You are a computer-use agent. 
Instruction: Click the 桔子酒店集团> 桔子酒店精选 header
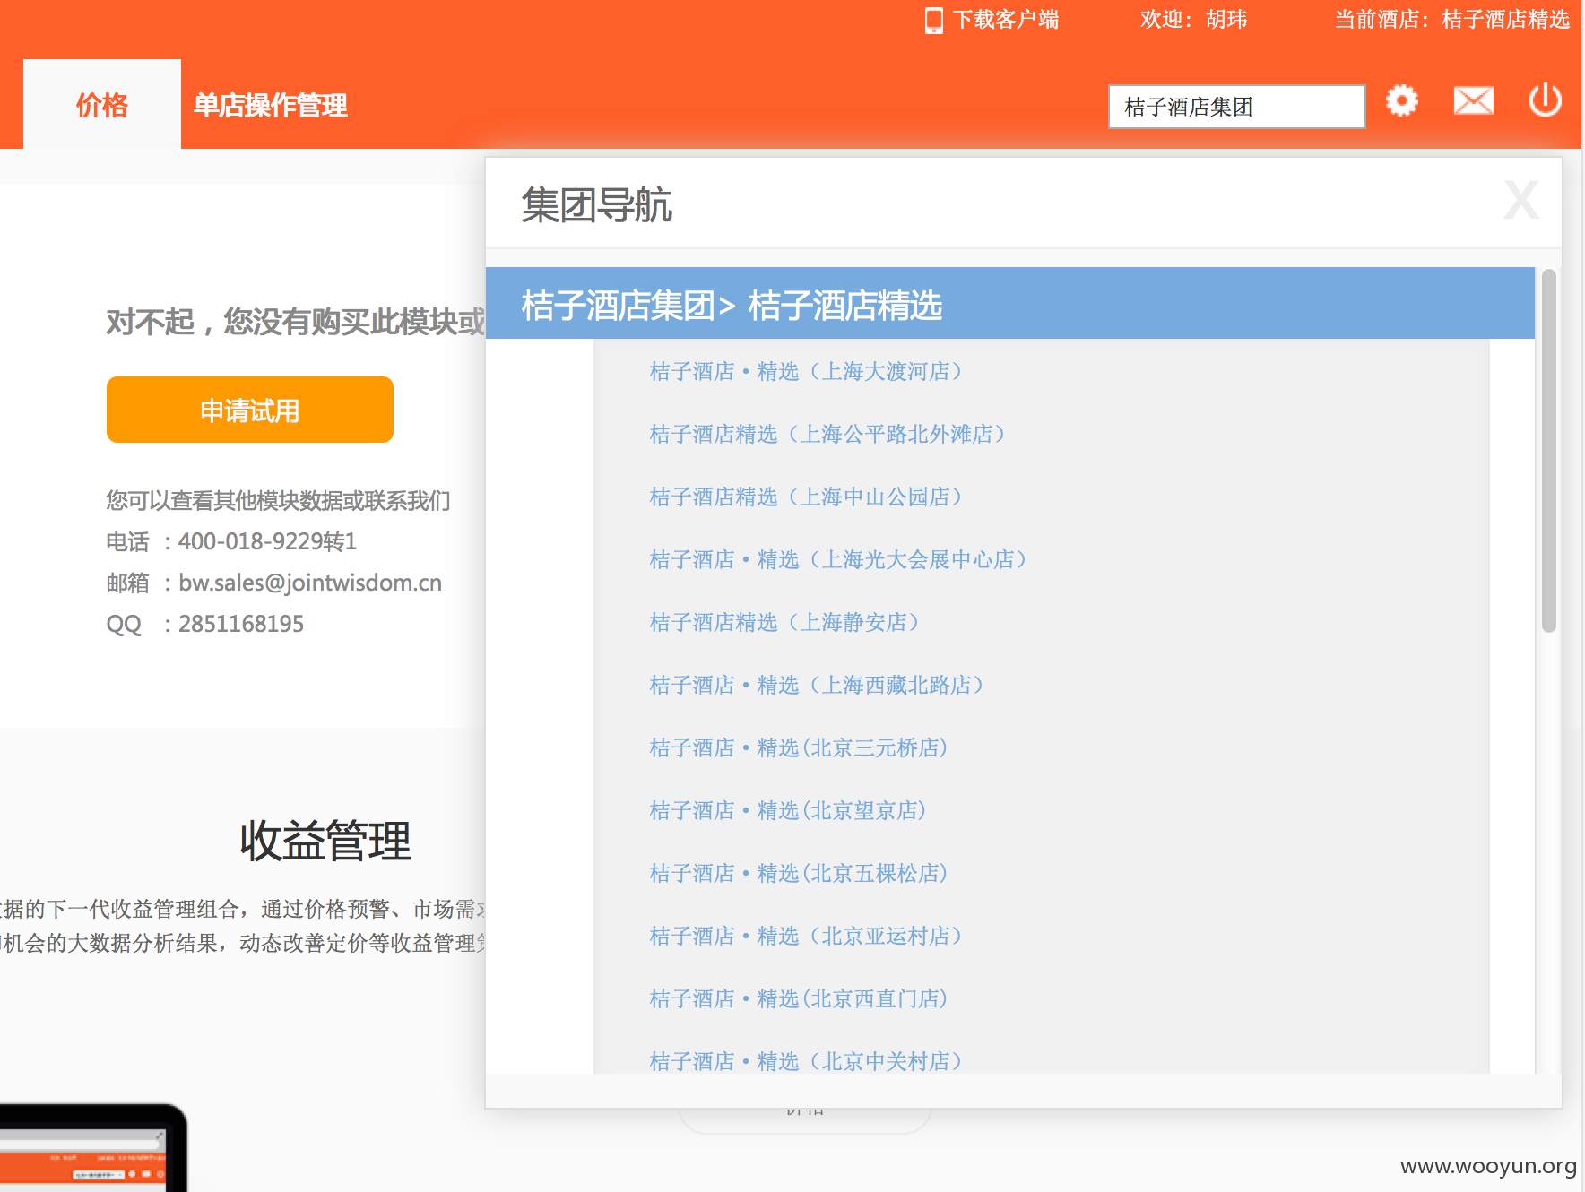click(x=1010, y=304)
